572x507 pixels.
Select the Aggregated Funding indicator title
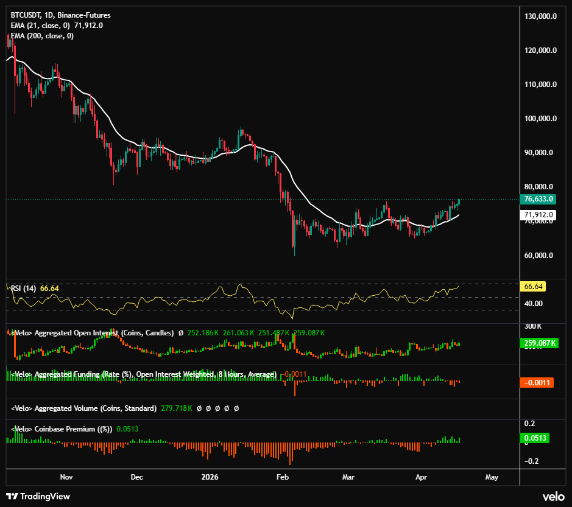(x=144, y=374)
